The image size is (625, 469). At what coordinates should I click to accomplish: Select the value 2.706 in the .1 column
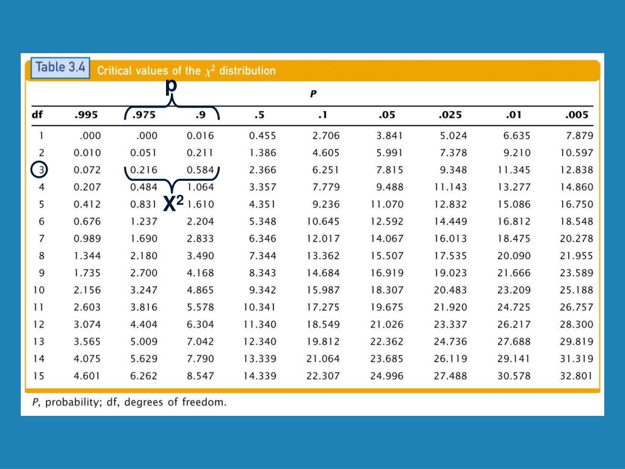click(x=326, y=136)
